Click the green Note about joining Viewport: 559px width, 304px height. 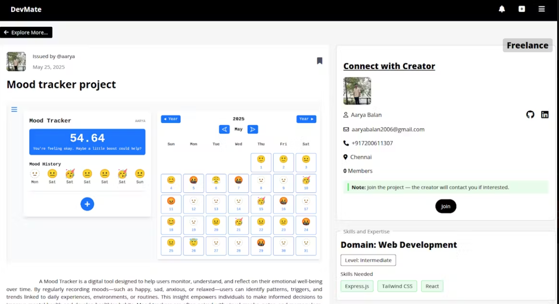[446, 187]
